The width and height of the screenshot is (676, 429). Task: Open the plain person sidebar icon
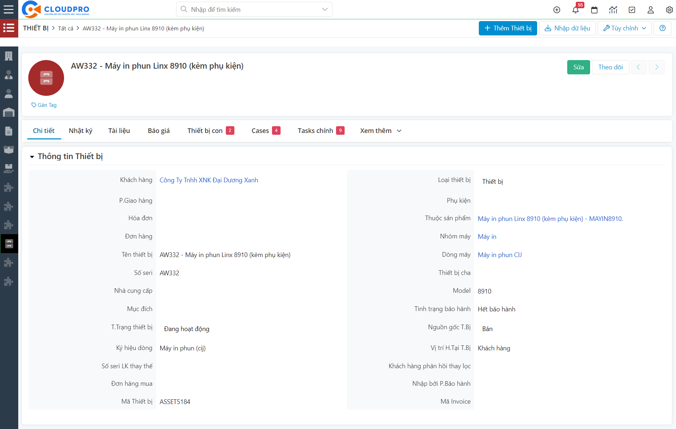pos(9,94)
